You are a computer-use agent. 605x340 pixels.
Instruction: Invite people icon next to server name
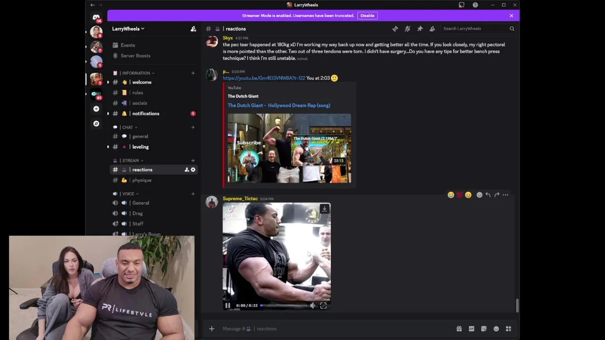(x=193, y=29)
